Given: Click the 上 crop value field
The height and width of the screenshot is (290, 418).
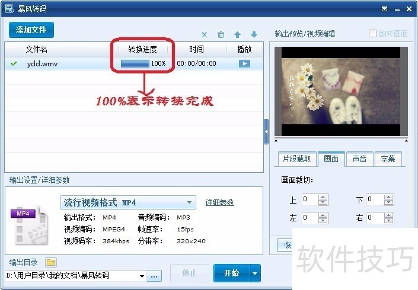Looking at the screenshot, I should click(x=310, y=199).
